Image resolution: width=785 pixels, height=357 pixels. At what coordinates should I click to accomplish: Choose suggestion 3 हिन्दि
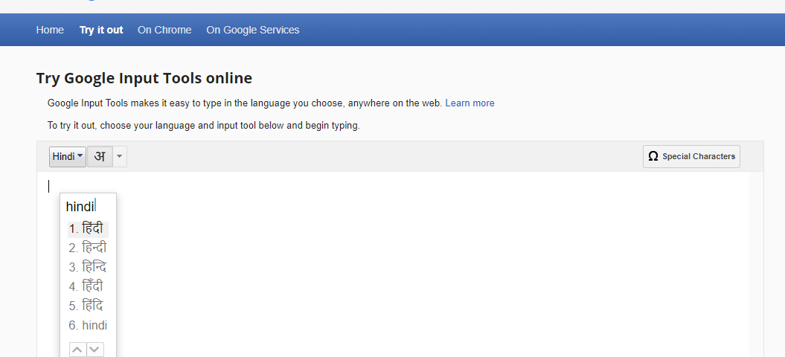click(x=88, y=267)
